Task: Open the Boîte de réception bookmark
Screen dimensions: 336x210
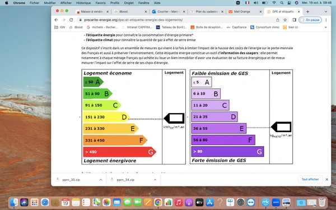Action: (207, 27)
